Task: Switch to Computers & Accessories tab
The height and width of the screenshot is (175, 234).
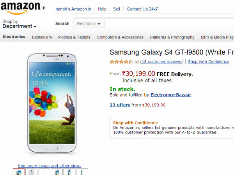Action: click(x=120, y=37)
